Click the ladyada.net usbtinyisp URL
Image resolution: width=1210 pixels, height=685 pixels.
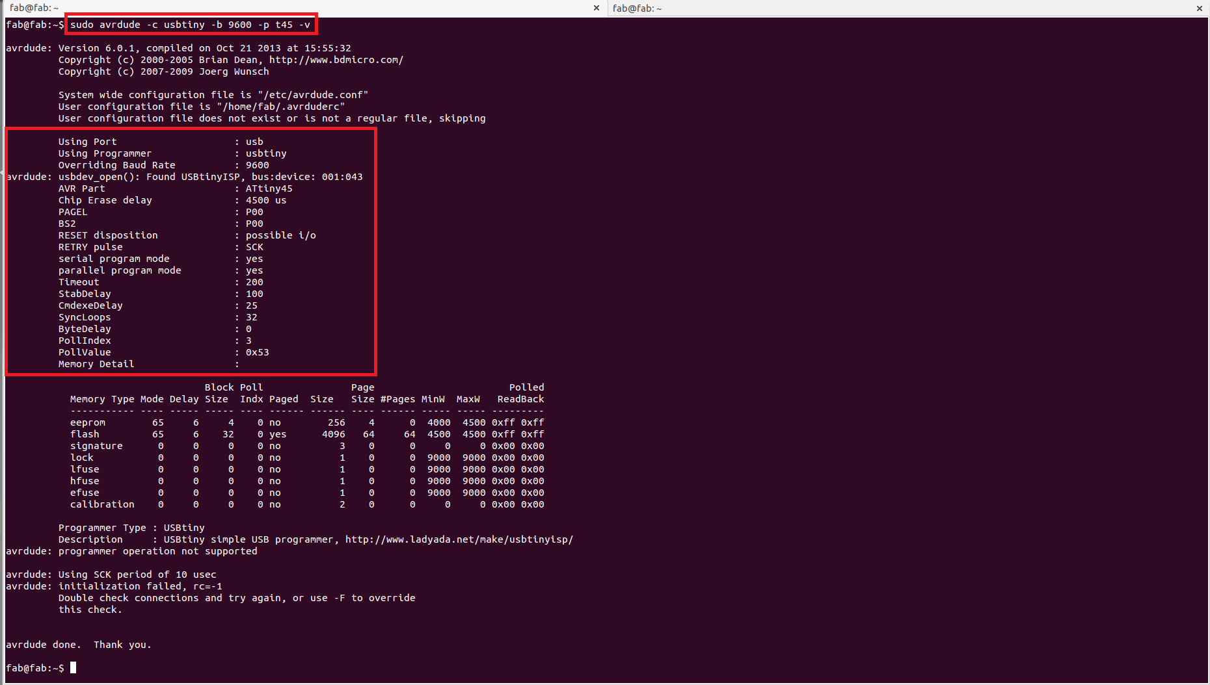pyautogui.click(x=459, y=539)
